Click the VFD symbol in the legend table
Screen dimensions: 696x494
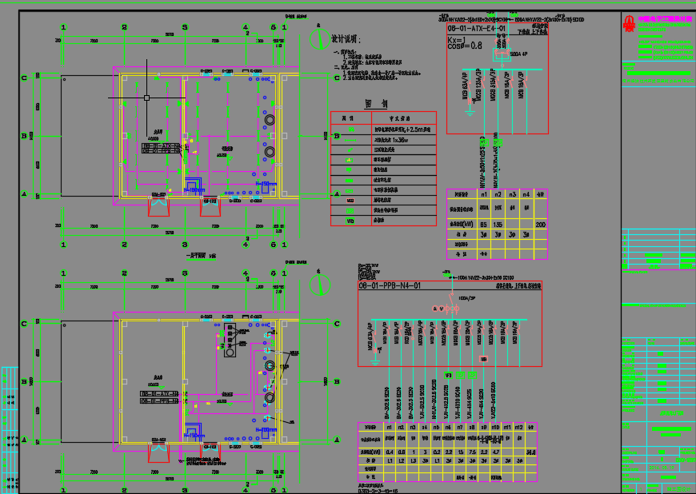point(350,221)
